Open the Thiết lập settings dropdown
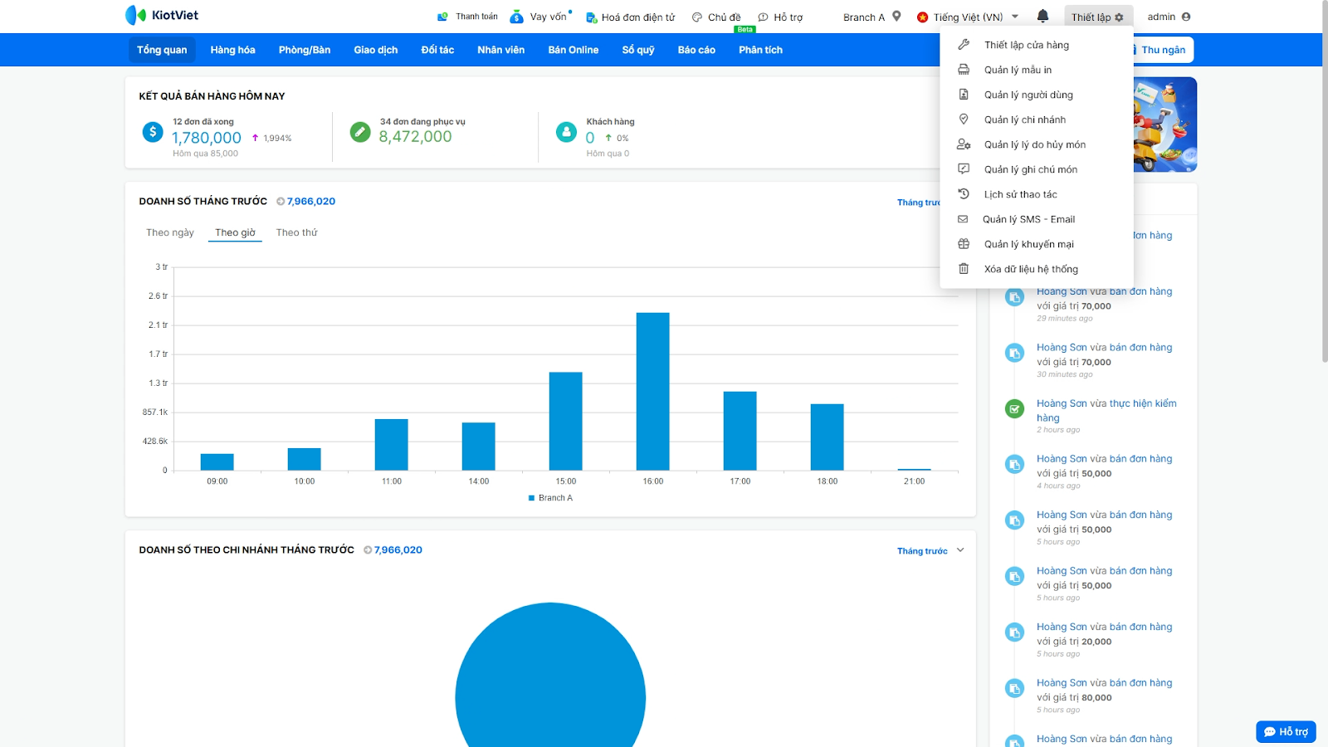1328x747 pixels. tap(1096, 17)
